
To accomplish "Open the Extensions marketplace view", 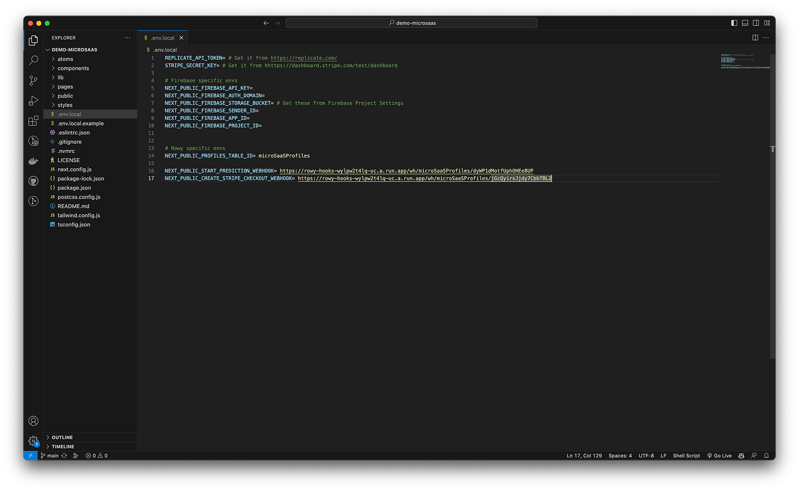I will [x=33, y=120].
